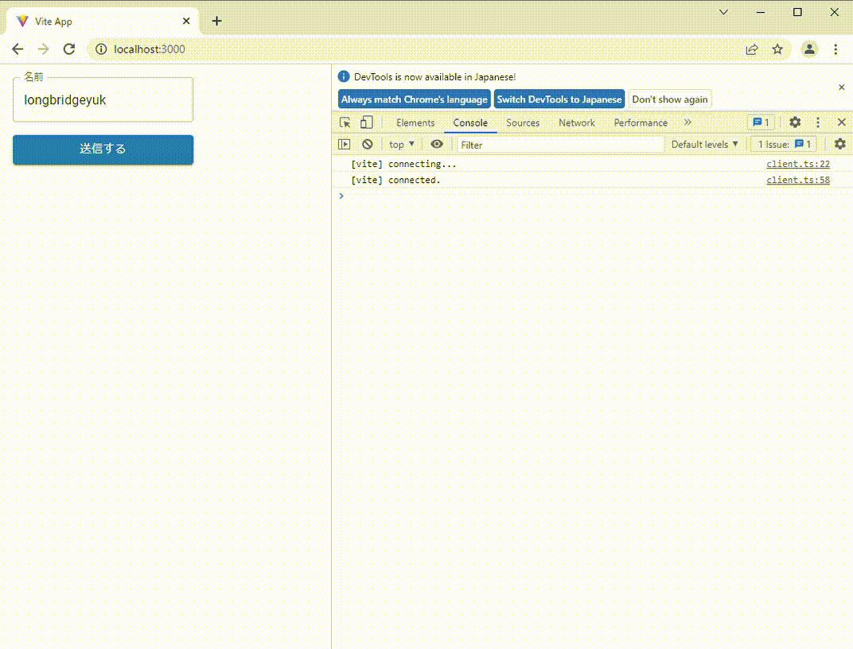The height and width of the screenshot is (649, 853).
Task: Open console settings gear on filter bar
Action: pyautogui.click(x=839, y=144)
